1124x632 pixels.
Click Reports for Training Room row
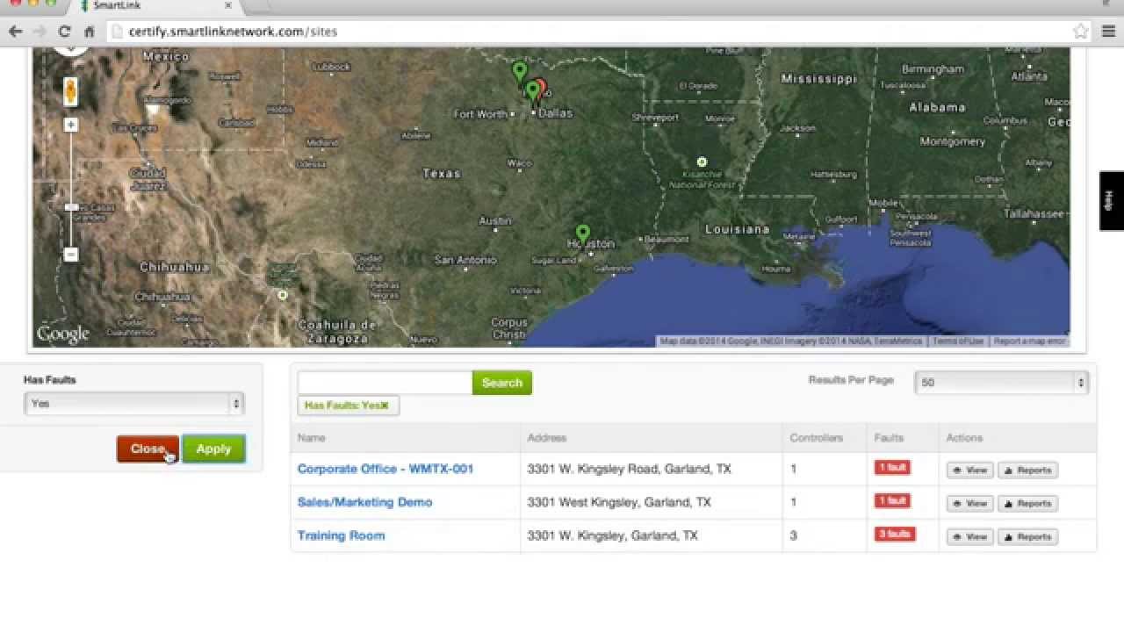[x=1027, y=537]
